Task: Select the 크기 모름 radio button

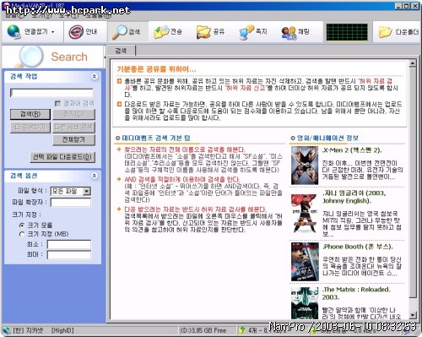Action: 22,226
